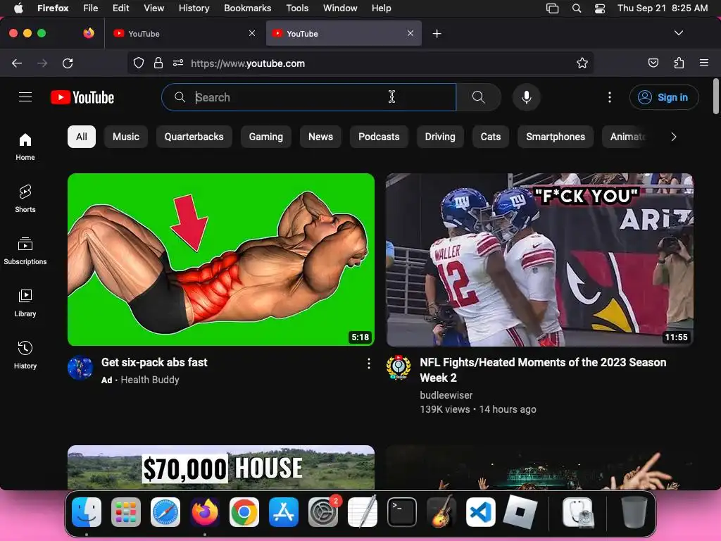The image size is (721, 541).
Task: Click the YouTube logo
Action: [82, 97]
